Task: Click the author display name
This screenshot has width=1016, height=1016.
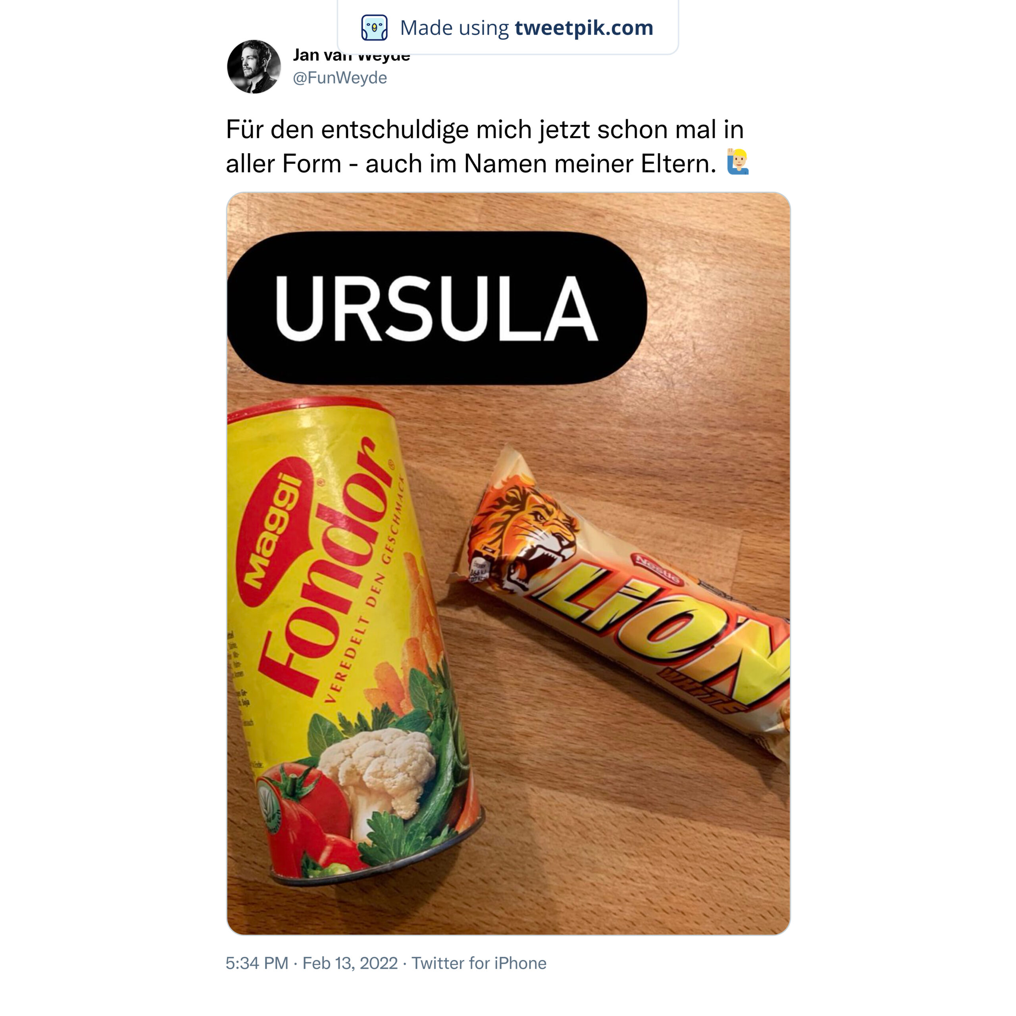Action: point(351,55)
